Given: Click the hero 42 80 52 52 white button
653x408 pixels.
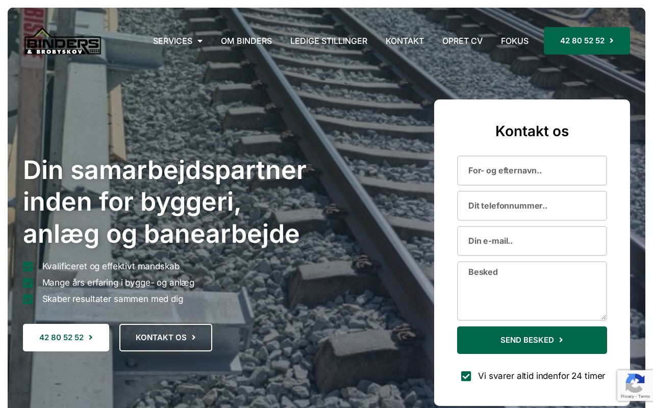Looking at the screenshot, I should point(66,338).
